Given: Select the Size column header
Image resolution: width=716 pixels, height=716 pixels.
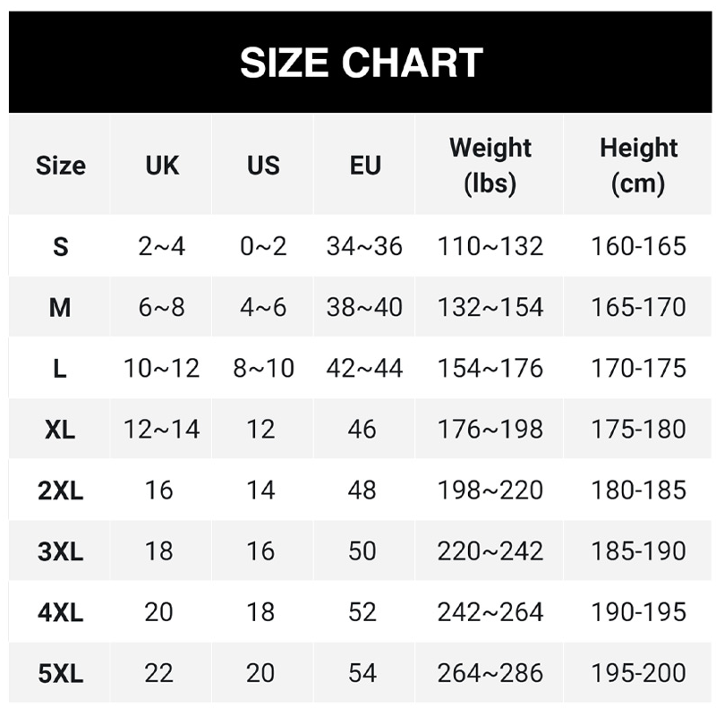Looking at the screenshot, I should point(60,166).
